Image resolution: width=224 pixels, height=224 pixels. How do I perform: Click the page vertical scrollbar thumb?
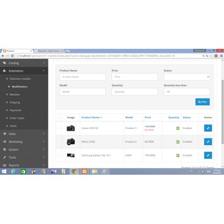223,112
